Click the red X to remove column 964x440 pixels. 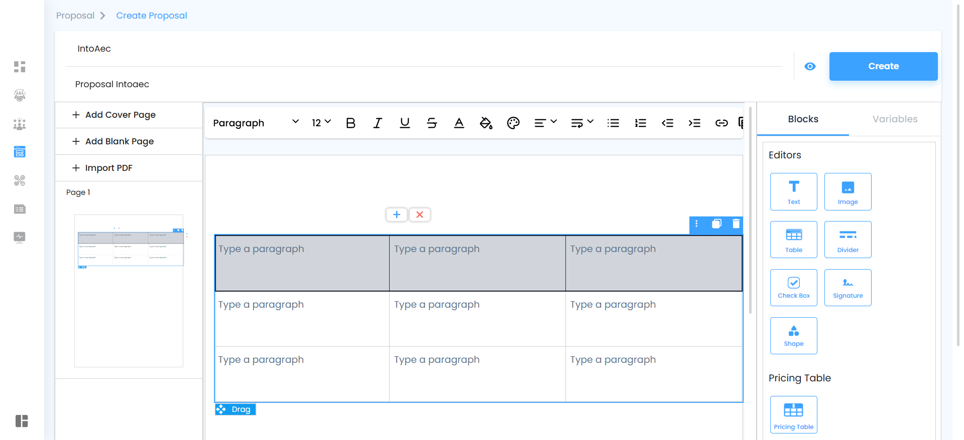(420, 214)
